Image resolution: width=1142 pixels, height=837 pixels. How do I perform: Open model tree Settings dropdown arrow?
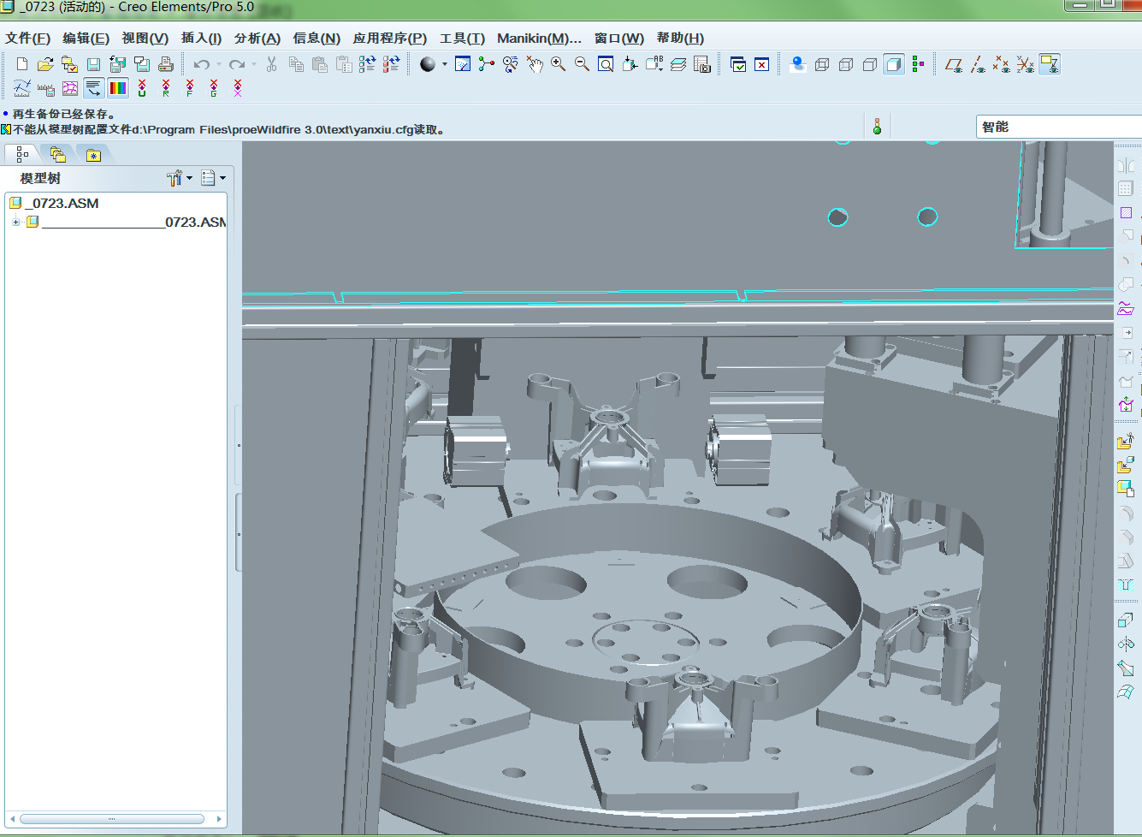tap(189, 178)
